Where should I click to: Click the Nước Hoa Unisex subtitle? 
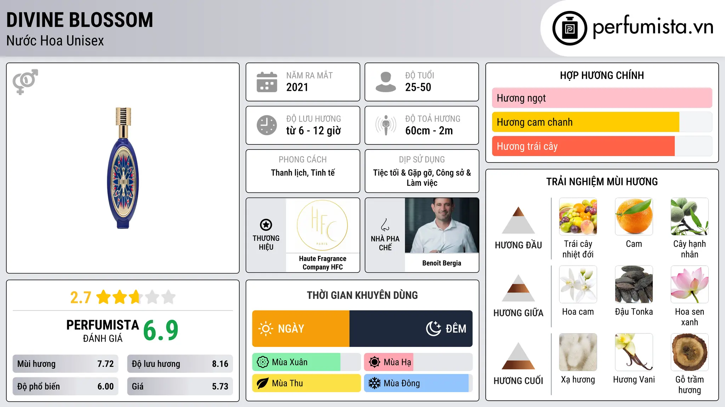pyautogui.click(x=55, y=41)
